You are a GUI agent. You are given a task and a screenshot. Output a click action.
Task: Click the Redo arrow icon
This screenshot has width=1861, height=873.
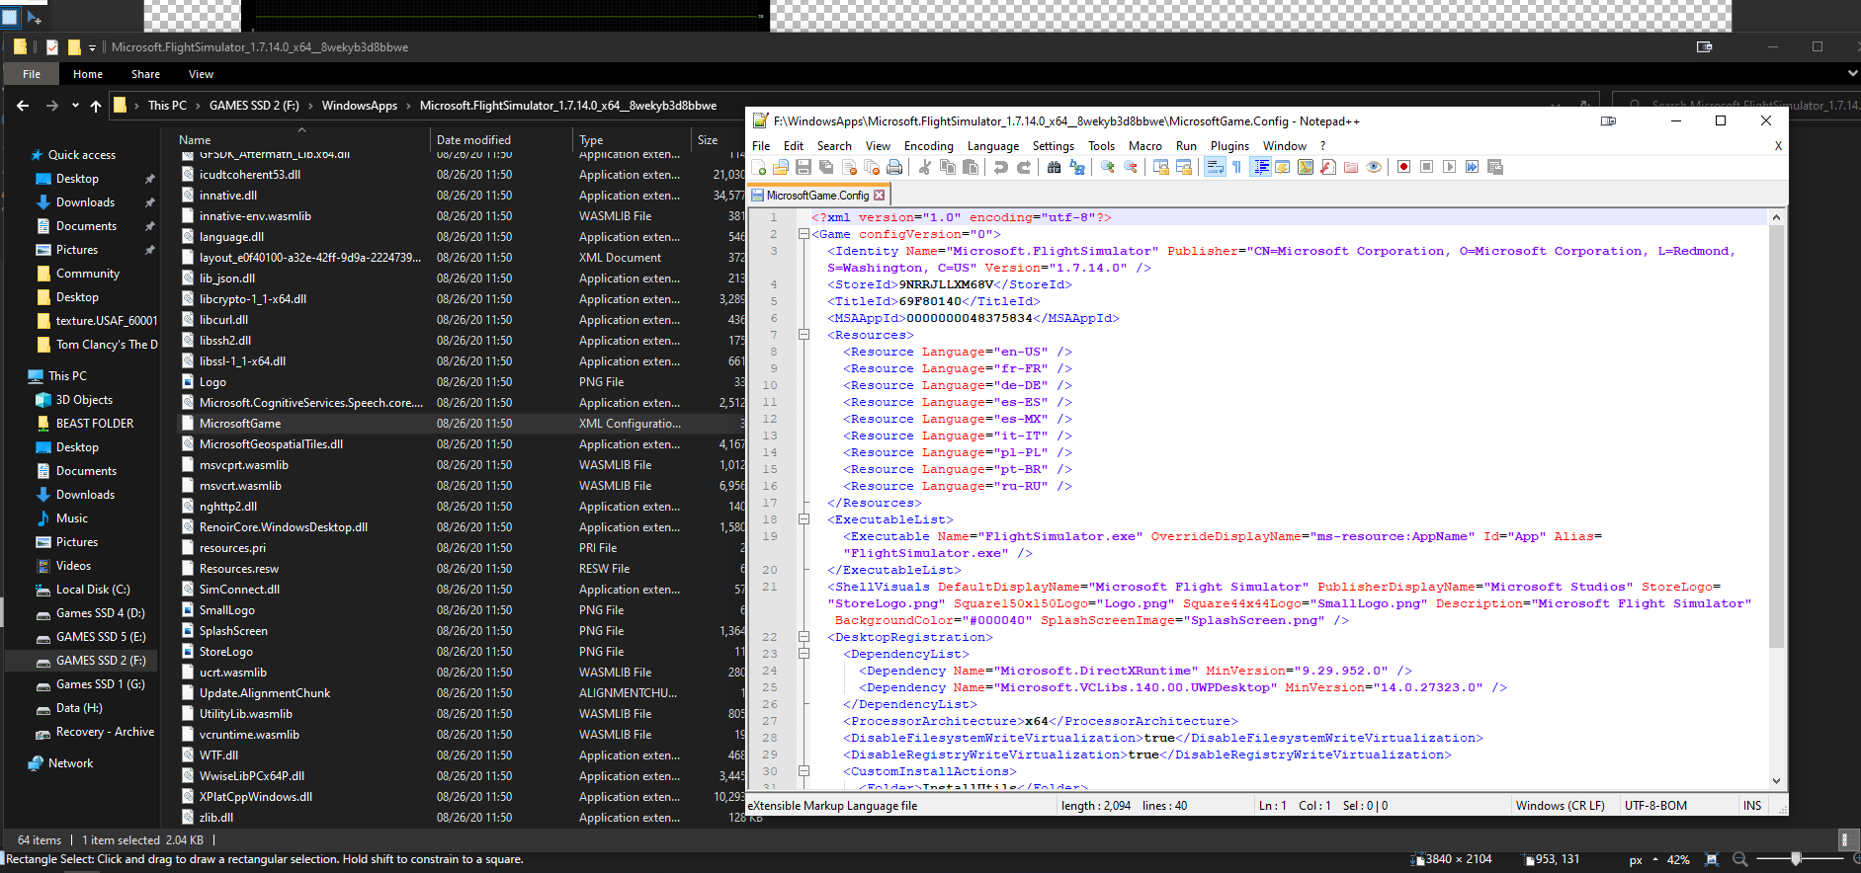1025,167
